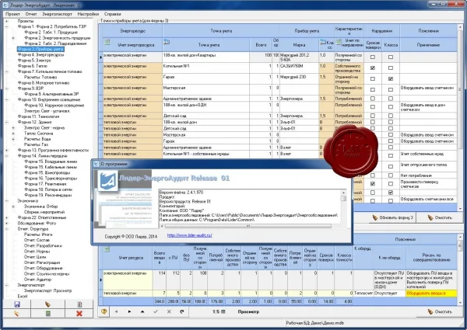The image size is (467, 330).
Task: Check Класса in Нет потребления row
Action: [x=391, y=175]
